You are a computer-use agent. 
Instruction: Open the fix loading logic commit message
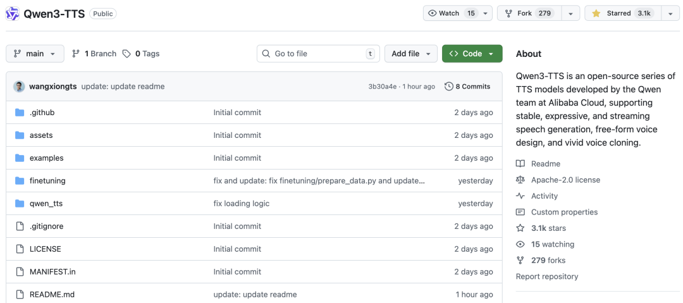pyautogui.click(x=242, y=203)
